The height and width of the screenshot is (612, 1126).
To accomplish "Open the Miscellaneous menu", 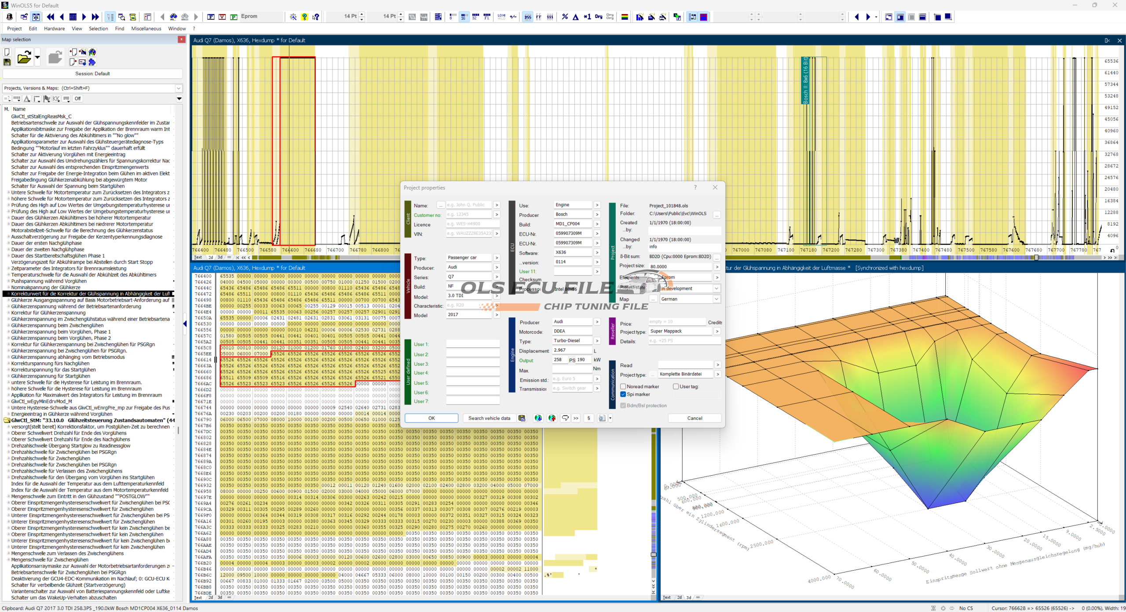I will pos(146,29).
